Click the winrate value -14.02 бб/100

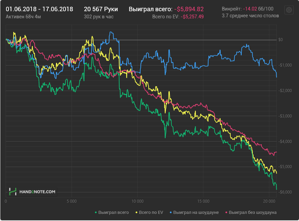258,9
